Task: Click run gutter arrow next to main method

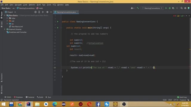Action: tap(58, 28)
